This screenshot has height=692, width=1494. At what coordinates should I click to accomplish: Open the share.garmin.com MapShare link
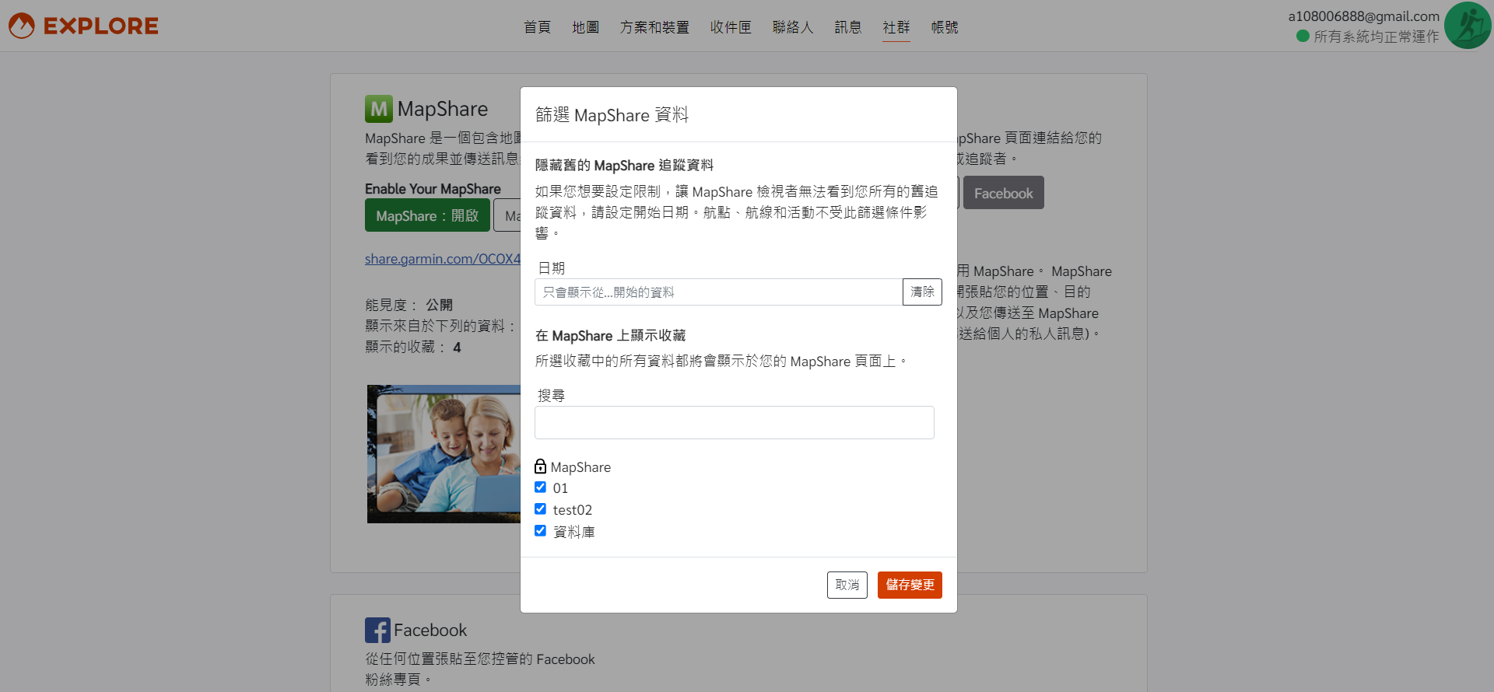pos(443,259)
